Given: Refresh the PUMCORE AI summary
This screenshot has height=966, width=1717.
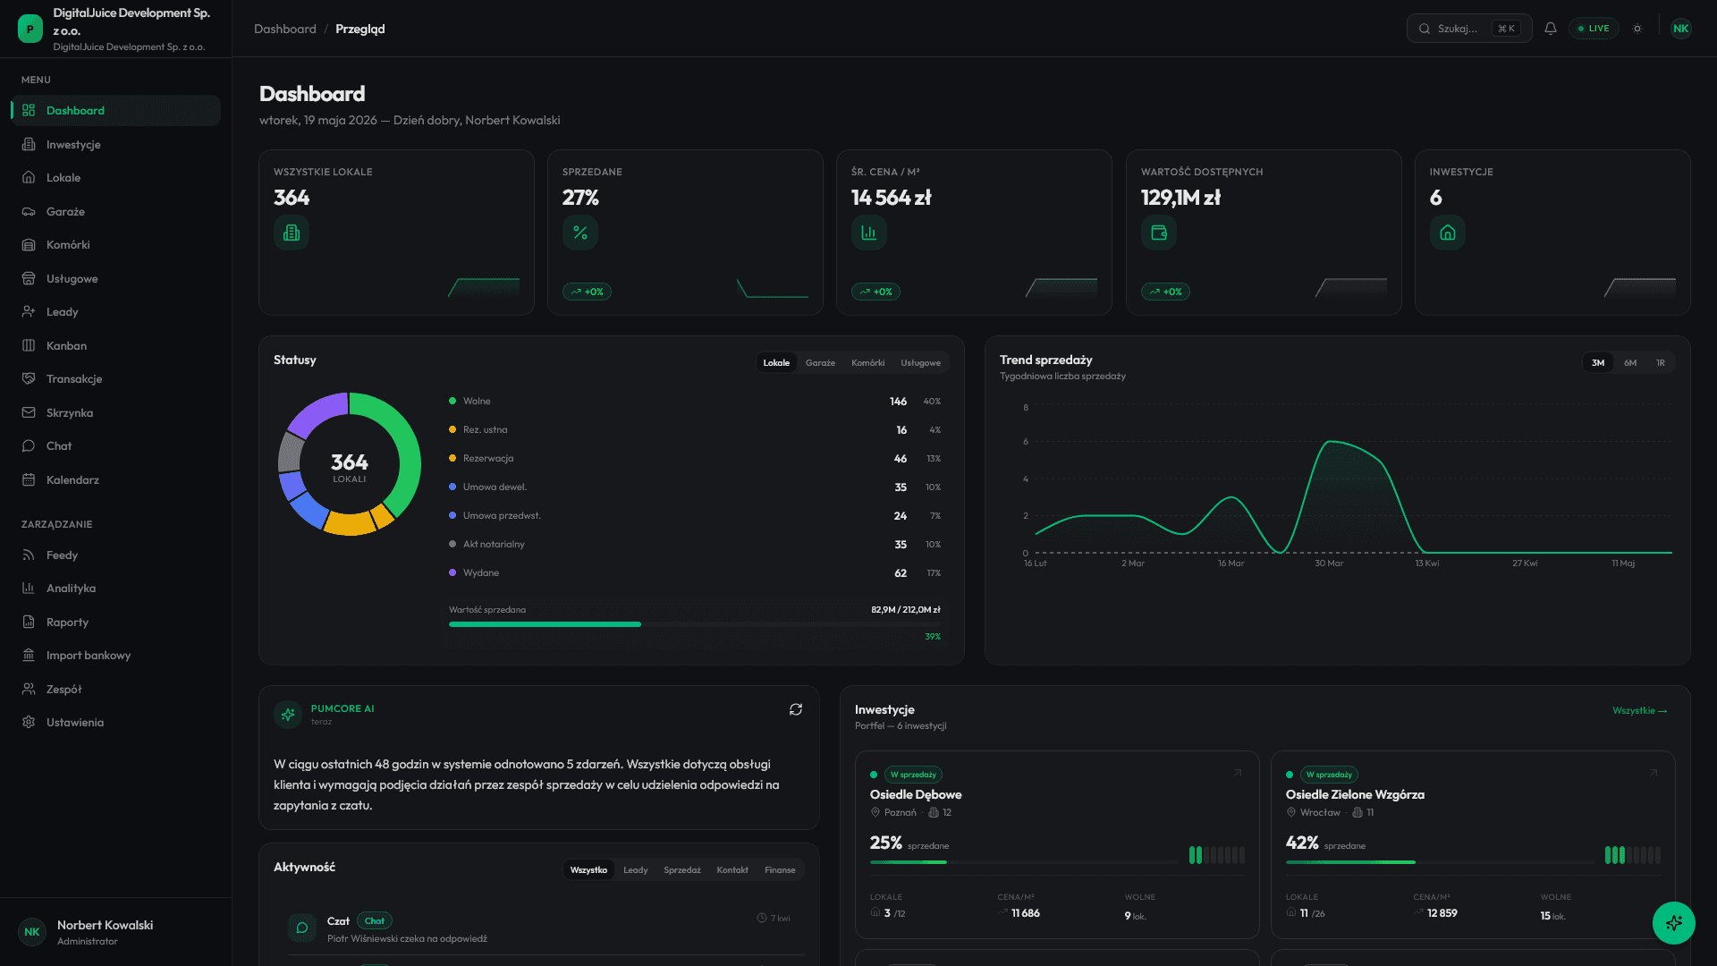Looking at the screenshot, I should click(796, 709).
